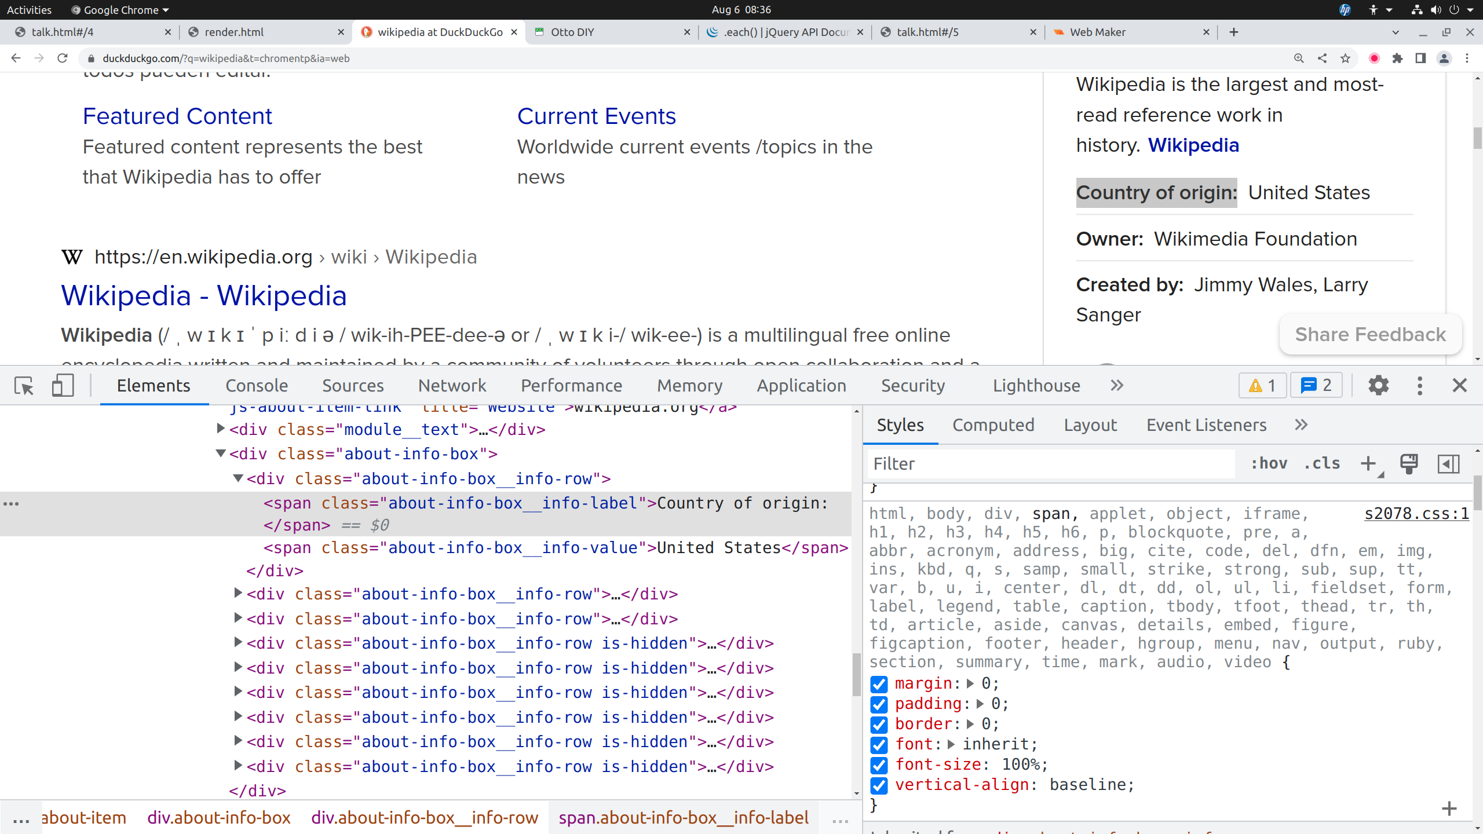This screenshot has width=1483, height=834.
Task: Collapse the about-info-box div node
Action: point(220,453)
